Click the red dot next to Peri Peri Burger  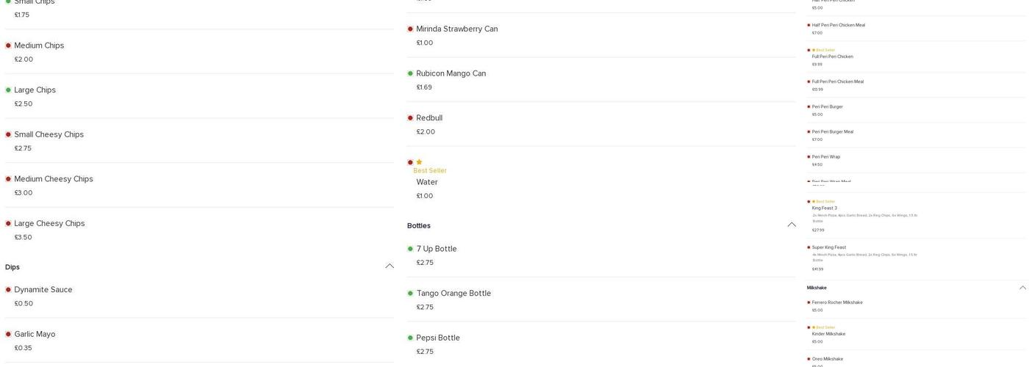tap(808, 107)
